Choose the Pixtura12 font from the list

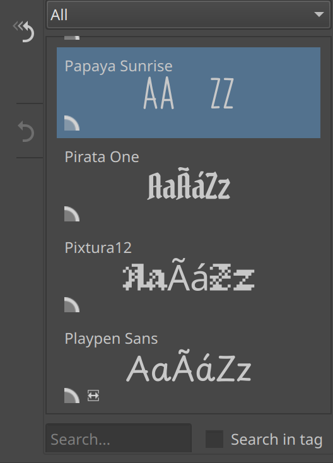(189, 274)
